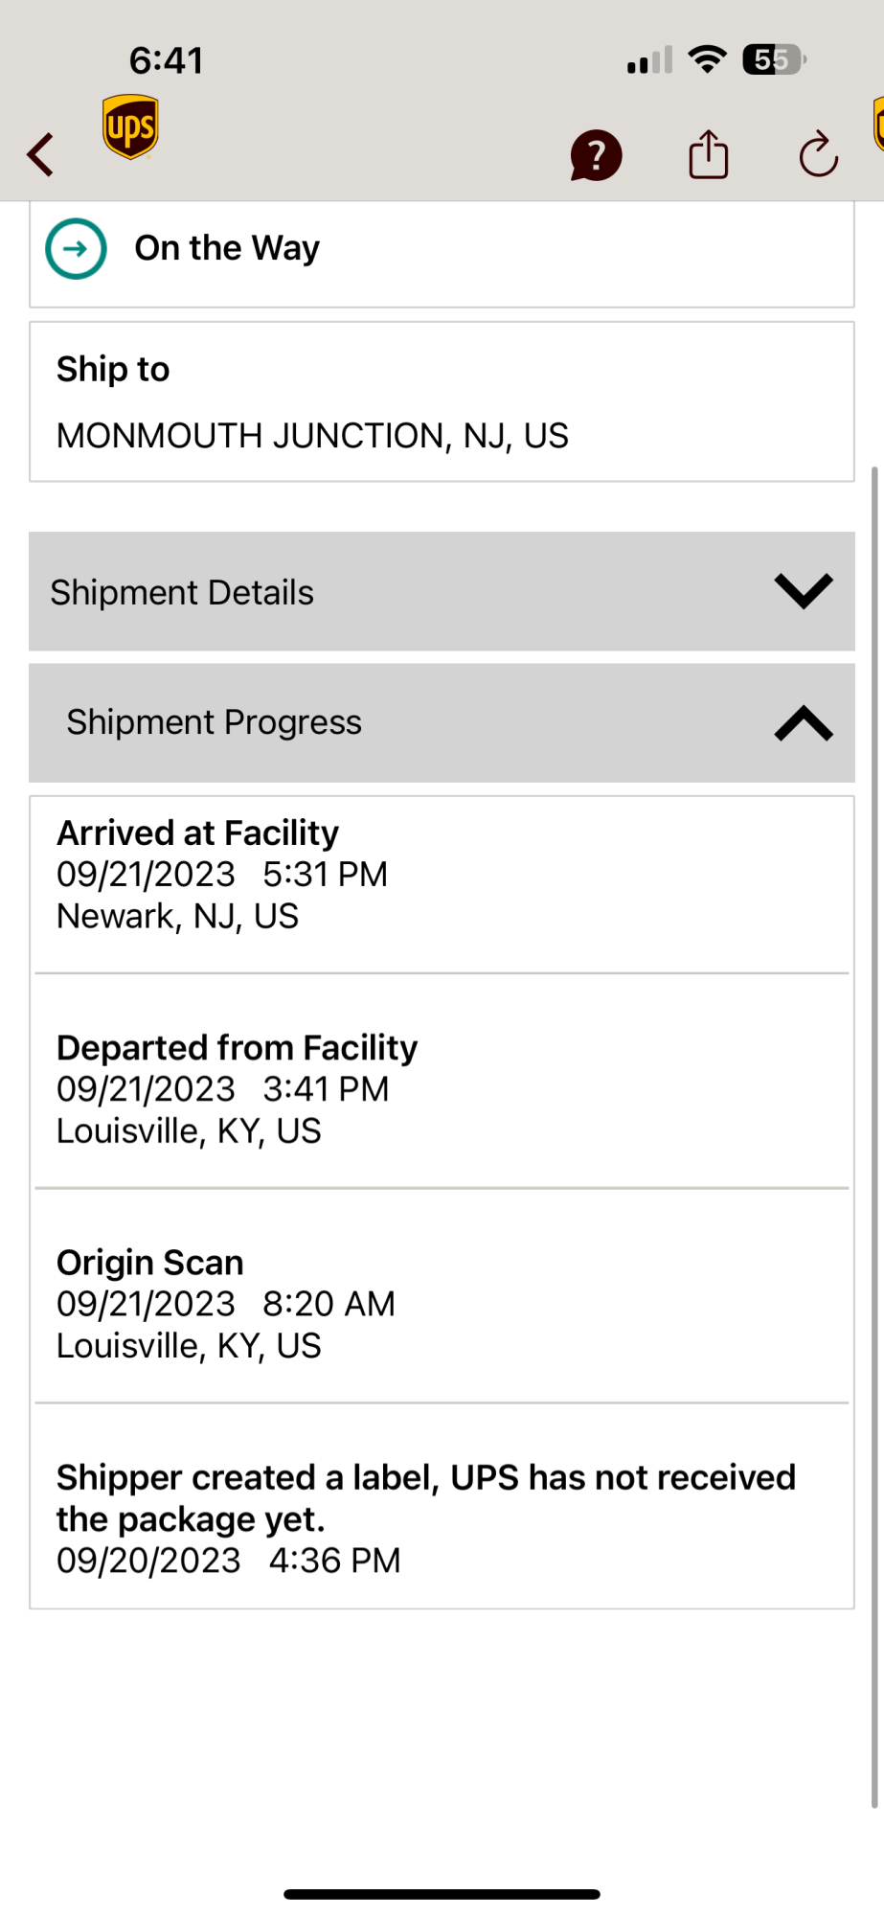Select the On the Way status row
The width and height of the screenshot is (884, 1916).
coord(441,251)
